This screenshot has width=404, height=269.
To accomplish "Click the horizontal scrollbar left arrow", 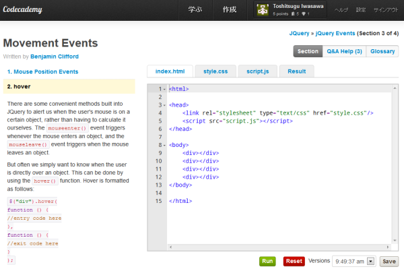I will (170, 247).
